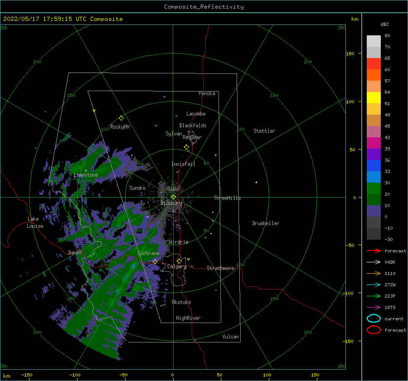Click the ThreeHills town label
The image size is (408, 381).
[x=228, y=198]
